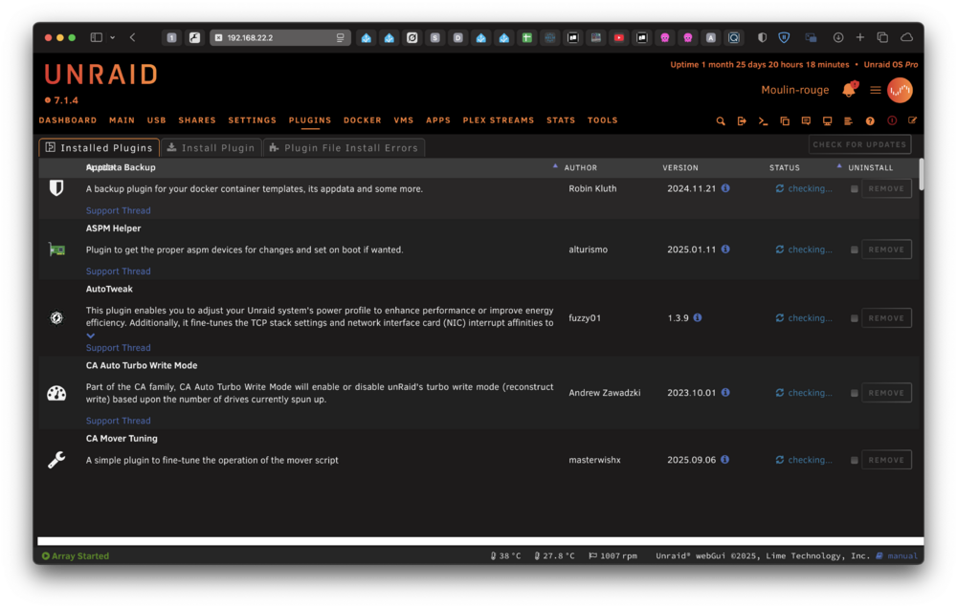Open the file manager icon
Image resolution: width=957 pixels, height=608 pixels.
tap(785, 120)
